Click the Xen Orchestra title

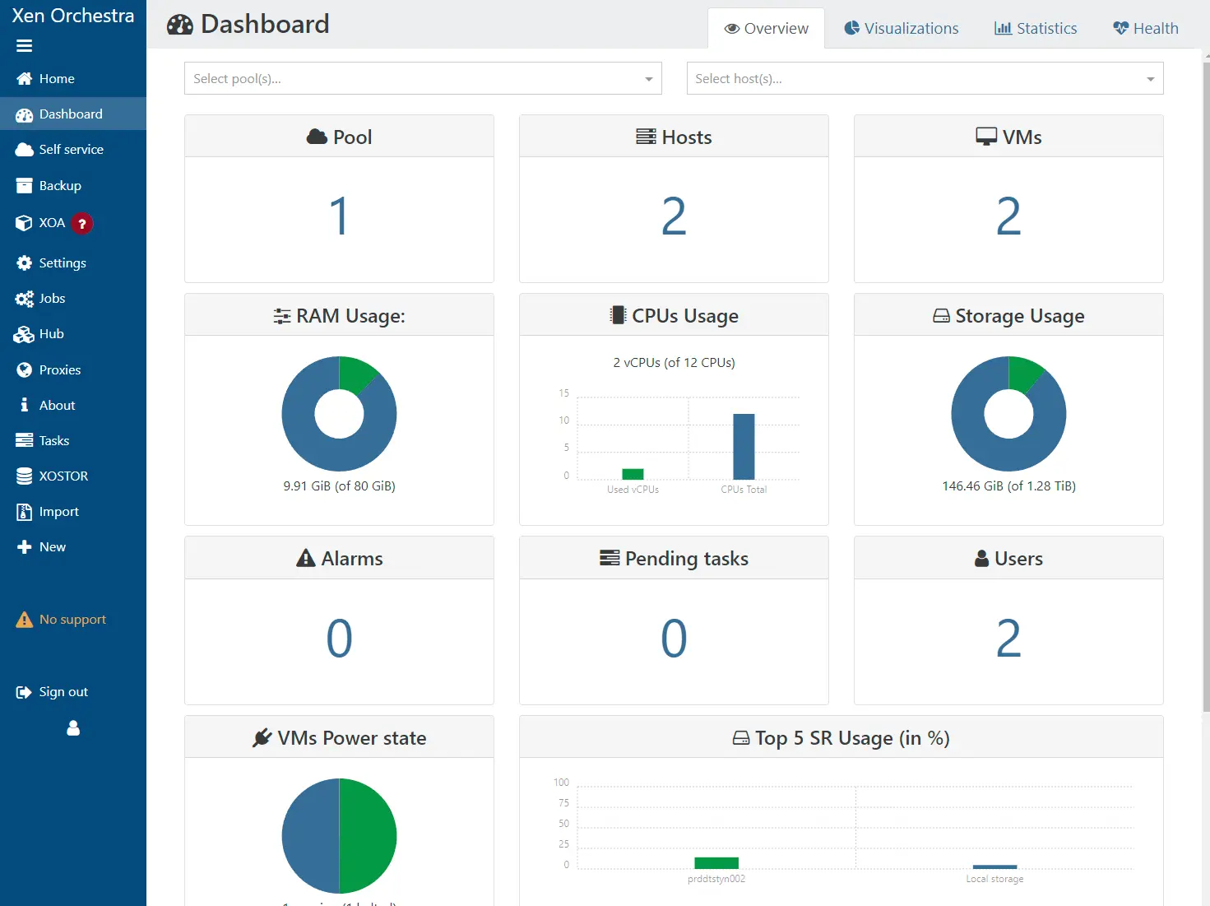72,16
